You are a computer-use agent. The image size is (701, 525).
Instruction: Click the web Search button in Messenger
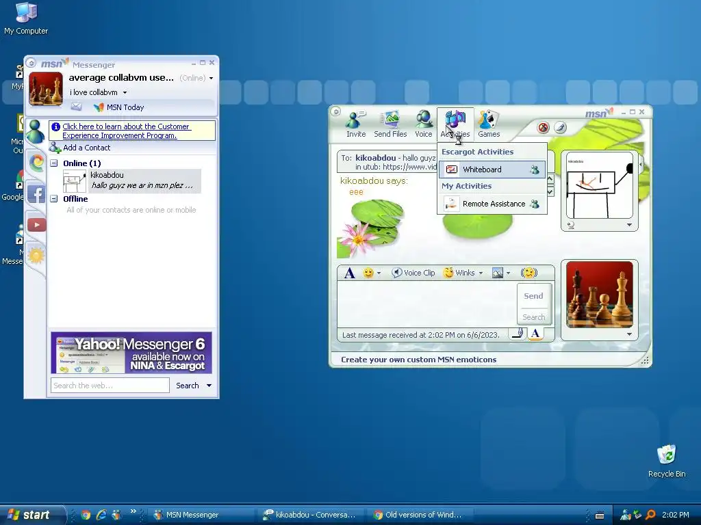pos(188,386)
